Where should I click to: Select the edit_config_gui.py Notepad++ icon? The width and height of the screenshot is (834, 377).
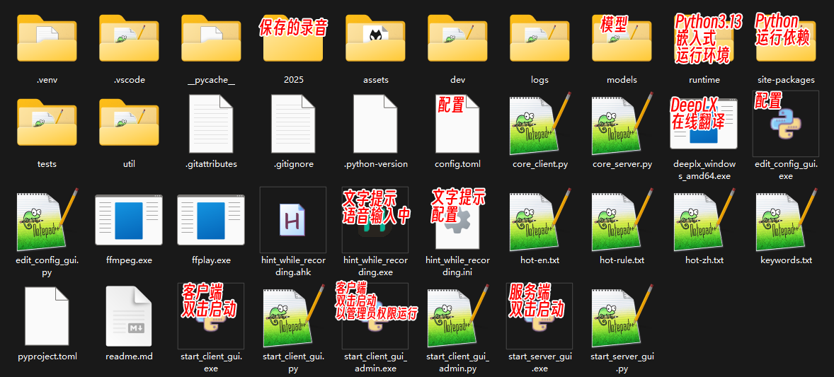[48, 219]
